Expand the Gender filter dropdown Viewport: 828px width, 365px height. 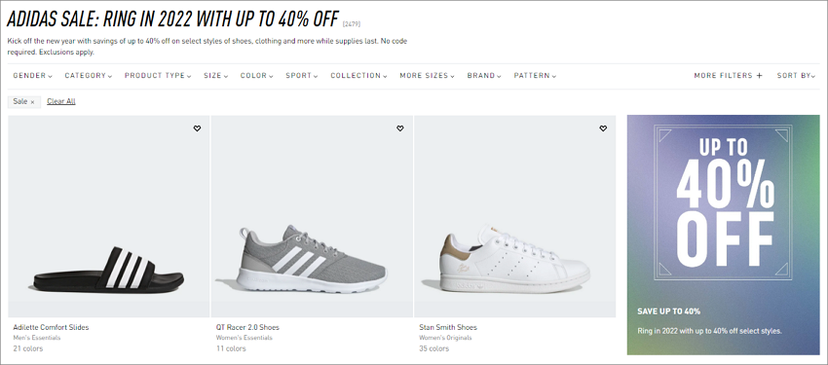(33, 75)
